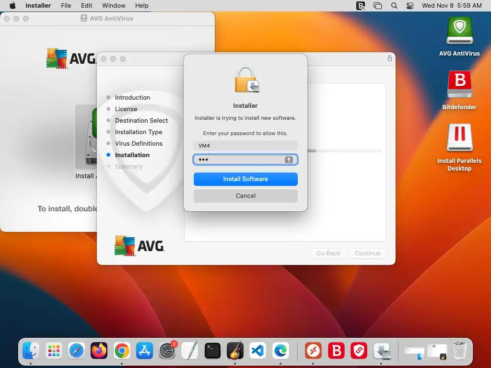Open the Installer menu
491x368 pixels.
click(38, 5)
